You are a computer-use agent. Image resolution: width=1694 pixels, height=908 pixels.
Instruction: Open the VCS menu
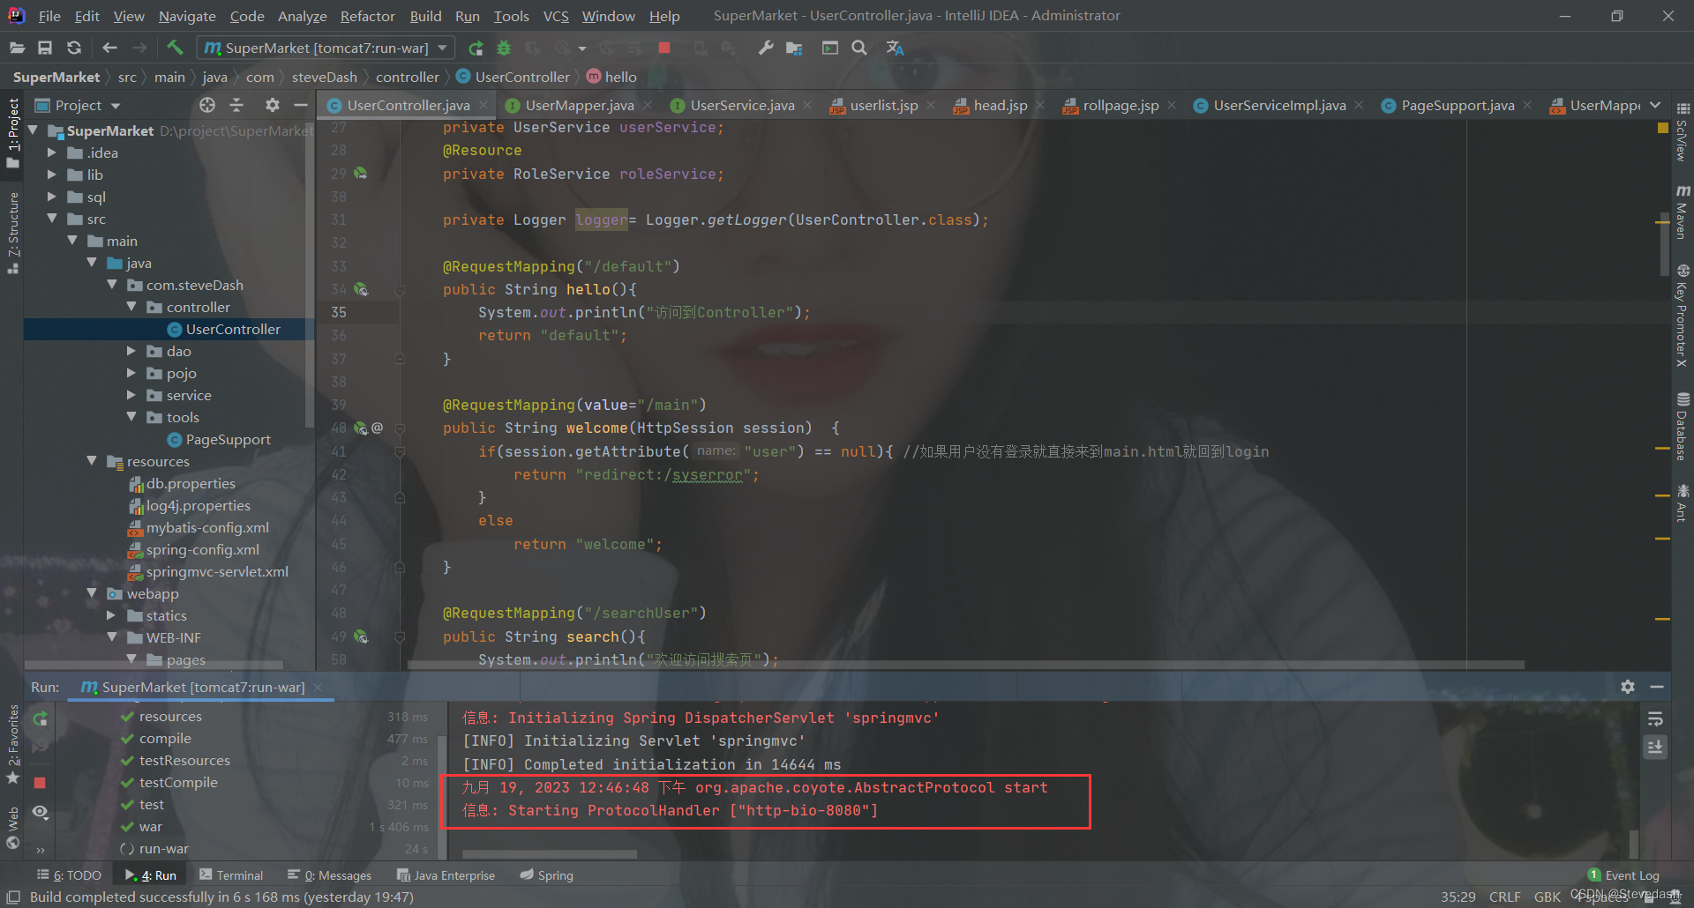(555, 16)
